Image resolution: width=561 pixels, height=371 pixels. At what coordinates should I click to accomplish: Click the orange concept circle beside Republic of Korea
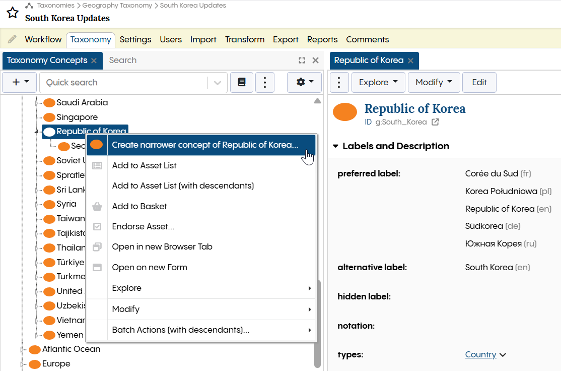(x=344, y=112)
